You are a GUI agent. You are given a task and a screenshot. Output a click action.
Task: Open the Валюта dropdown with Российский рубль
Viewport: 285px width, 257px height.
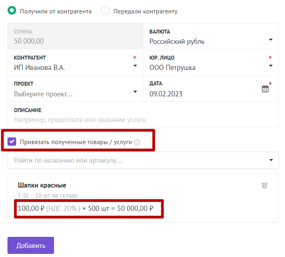click(x=210, y=36)
